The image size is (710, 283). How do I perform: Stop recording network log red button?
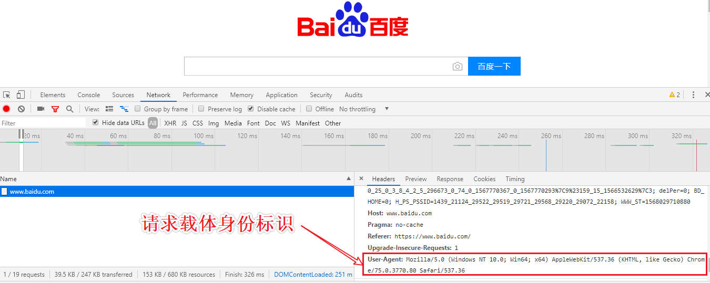pos(6,109)
